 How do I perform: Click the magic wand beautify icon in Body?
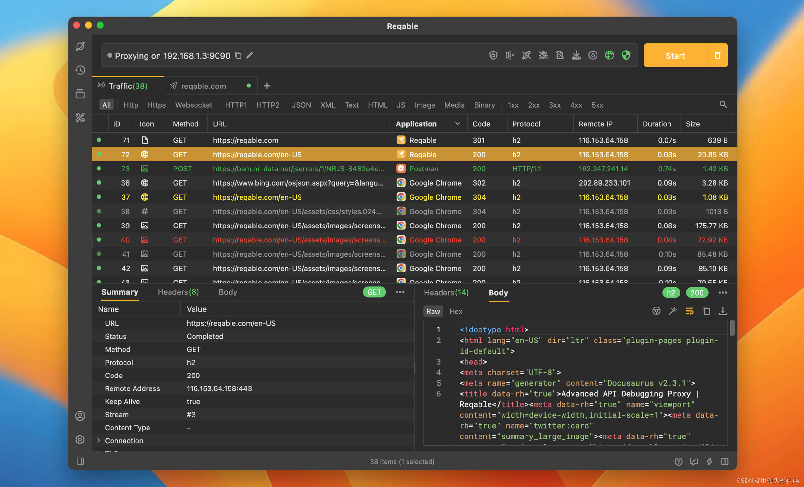click(672, 311)
